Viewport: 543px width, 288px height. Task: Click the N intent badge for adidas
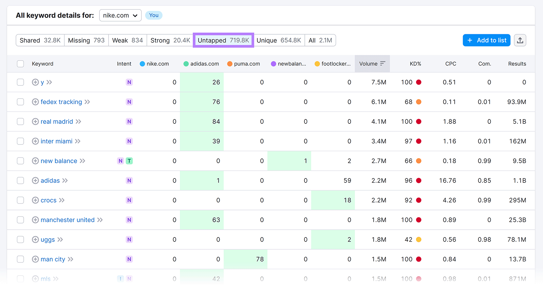(129, 180)
